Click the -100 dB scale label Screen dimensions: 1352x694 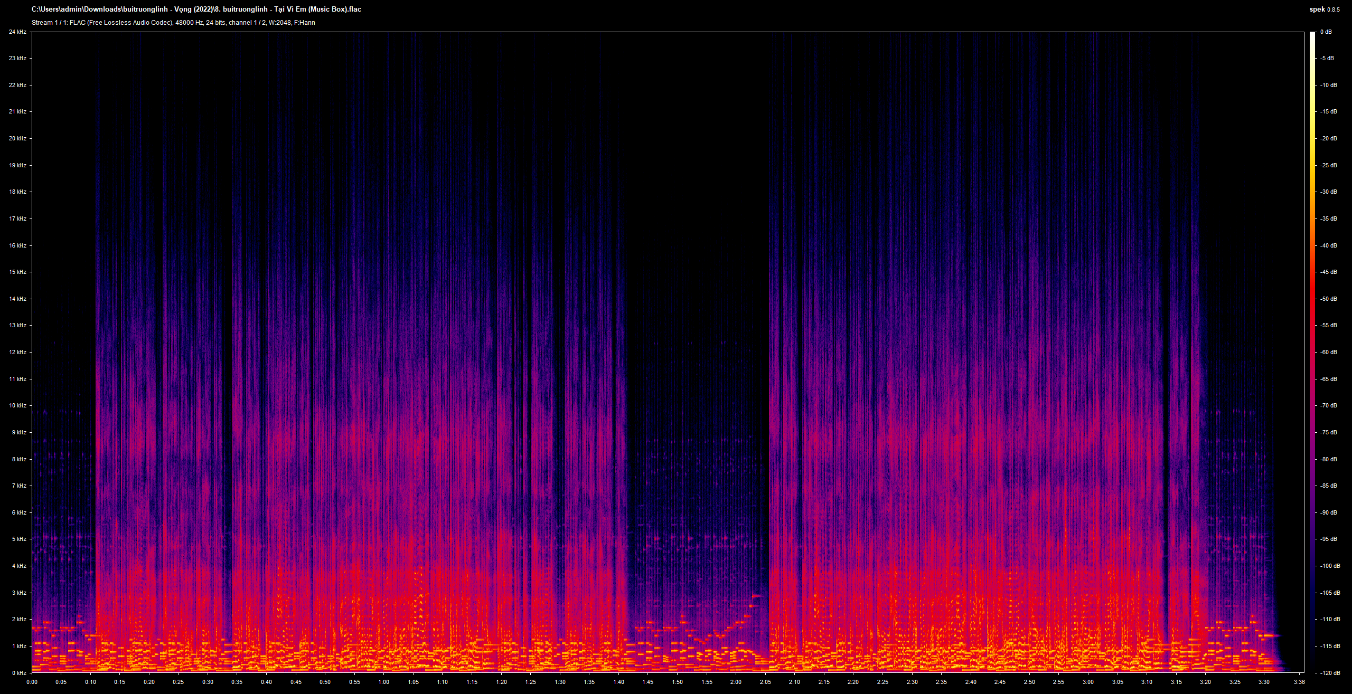click(x=1330, y=566)
